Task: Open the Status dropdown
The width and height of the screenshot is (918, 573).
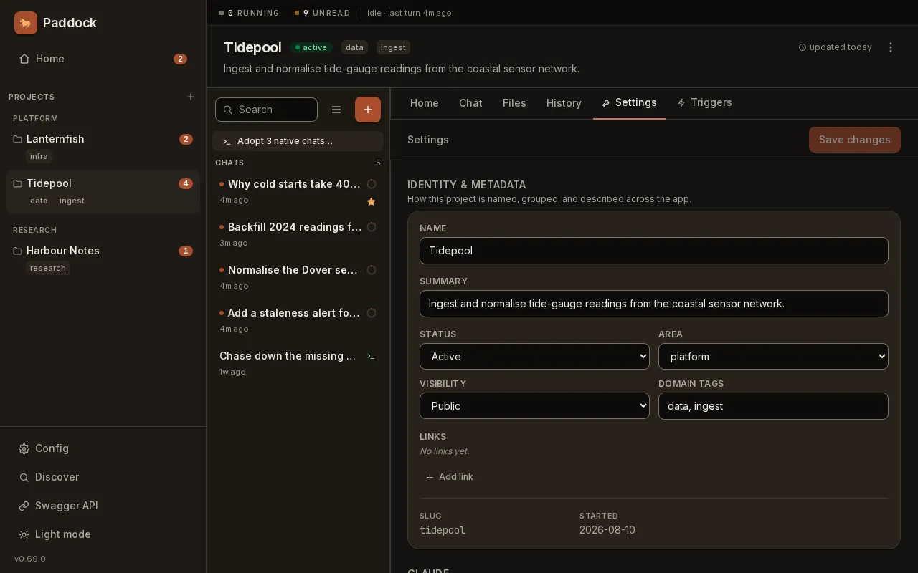Action: click(534, 357)
